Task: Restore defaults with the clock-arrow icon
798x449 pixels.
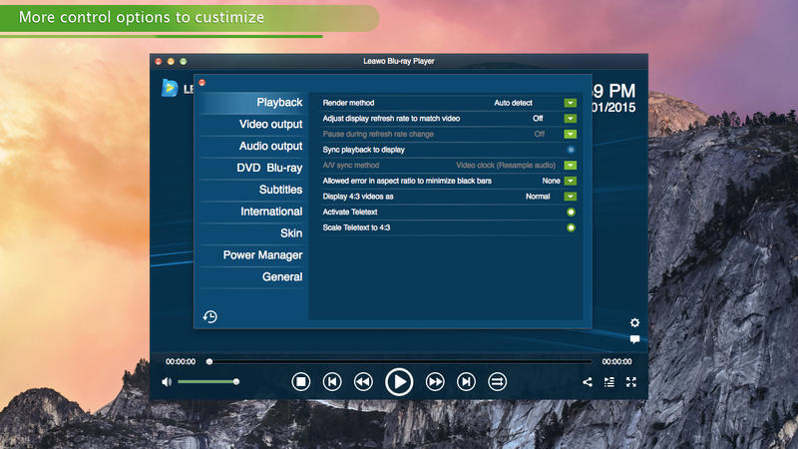Action: (210, 316)
